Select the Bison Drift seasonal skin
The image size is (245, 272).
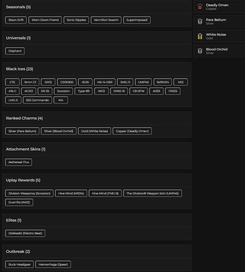[16, 20]
